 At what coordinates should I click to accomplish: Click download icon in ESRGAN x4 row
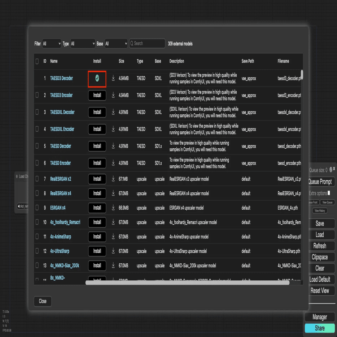coord(113,207)
